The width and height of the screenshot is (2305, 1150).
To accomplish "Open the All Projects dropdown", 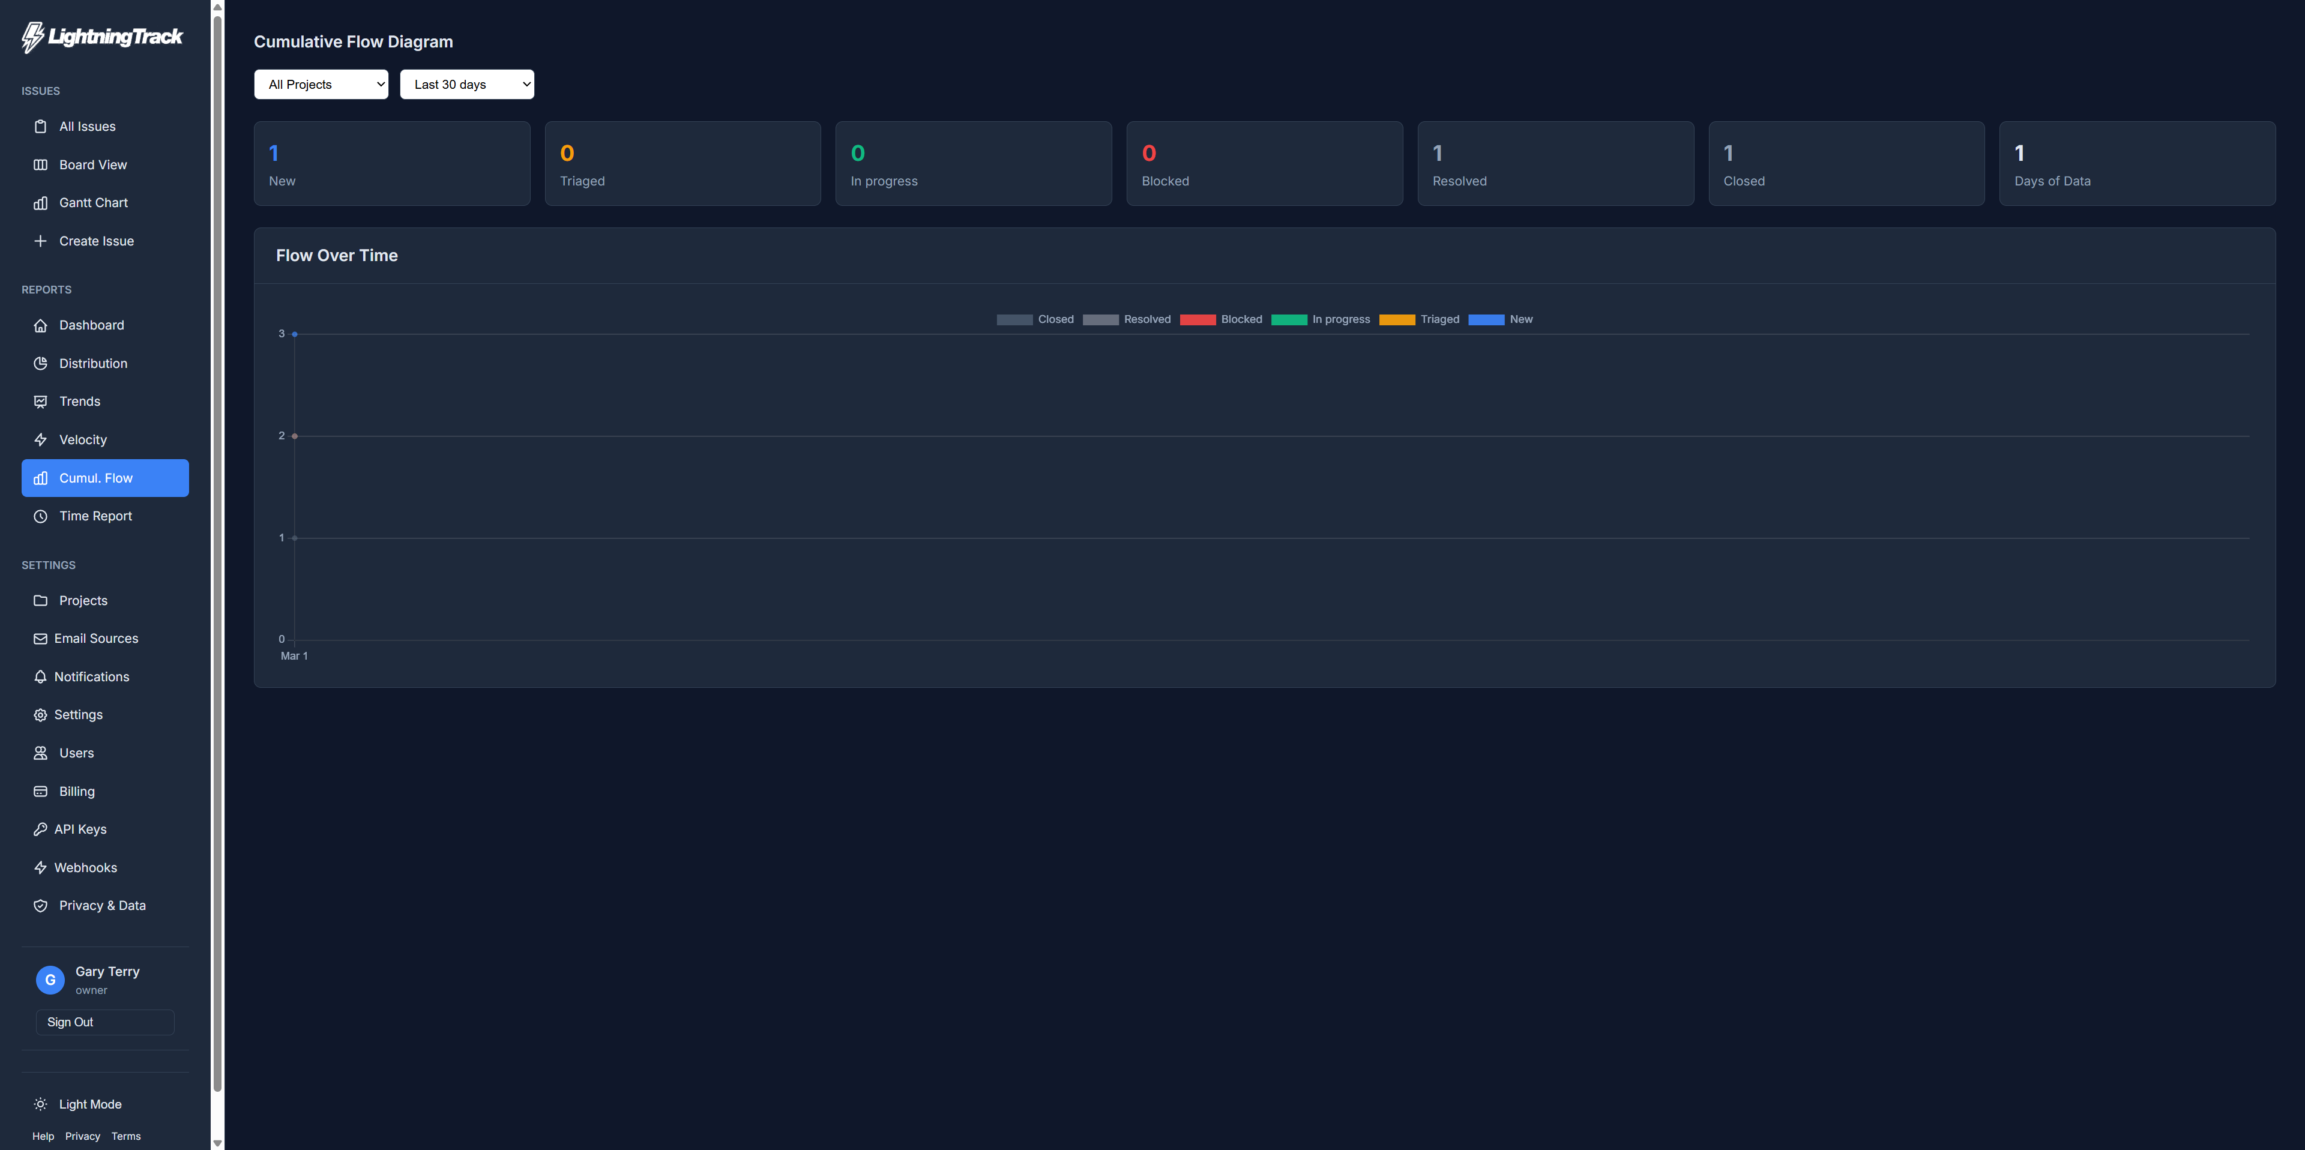I will click(x=321, y=84).
